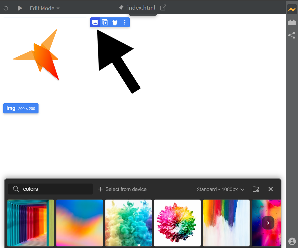Click the share icon in the right sidebar
This screenshot has width=298, height=248.
coord(291,35)
